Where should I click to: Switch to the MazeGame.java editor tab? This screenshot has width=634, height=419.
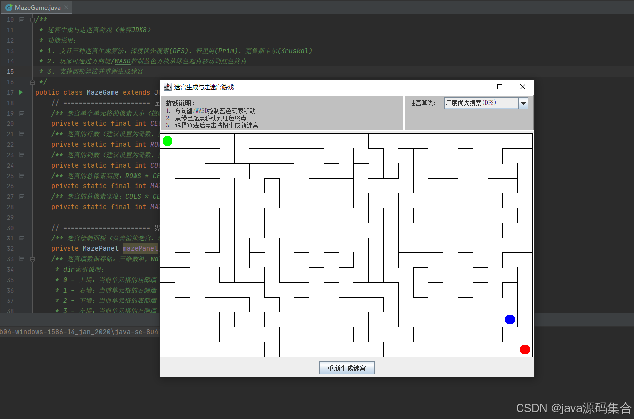tap(37, 8)
